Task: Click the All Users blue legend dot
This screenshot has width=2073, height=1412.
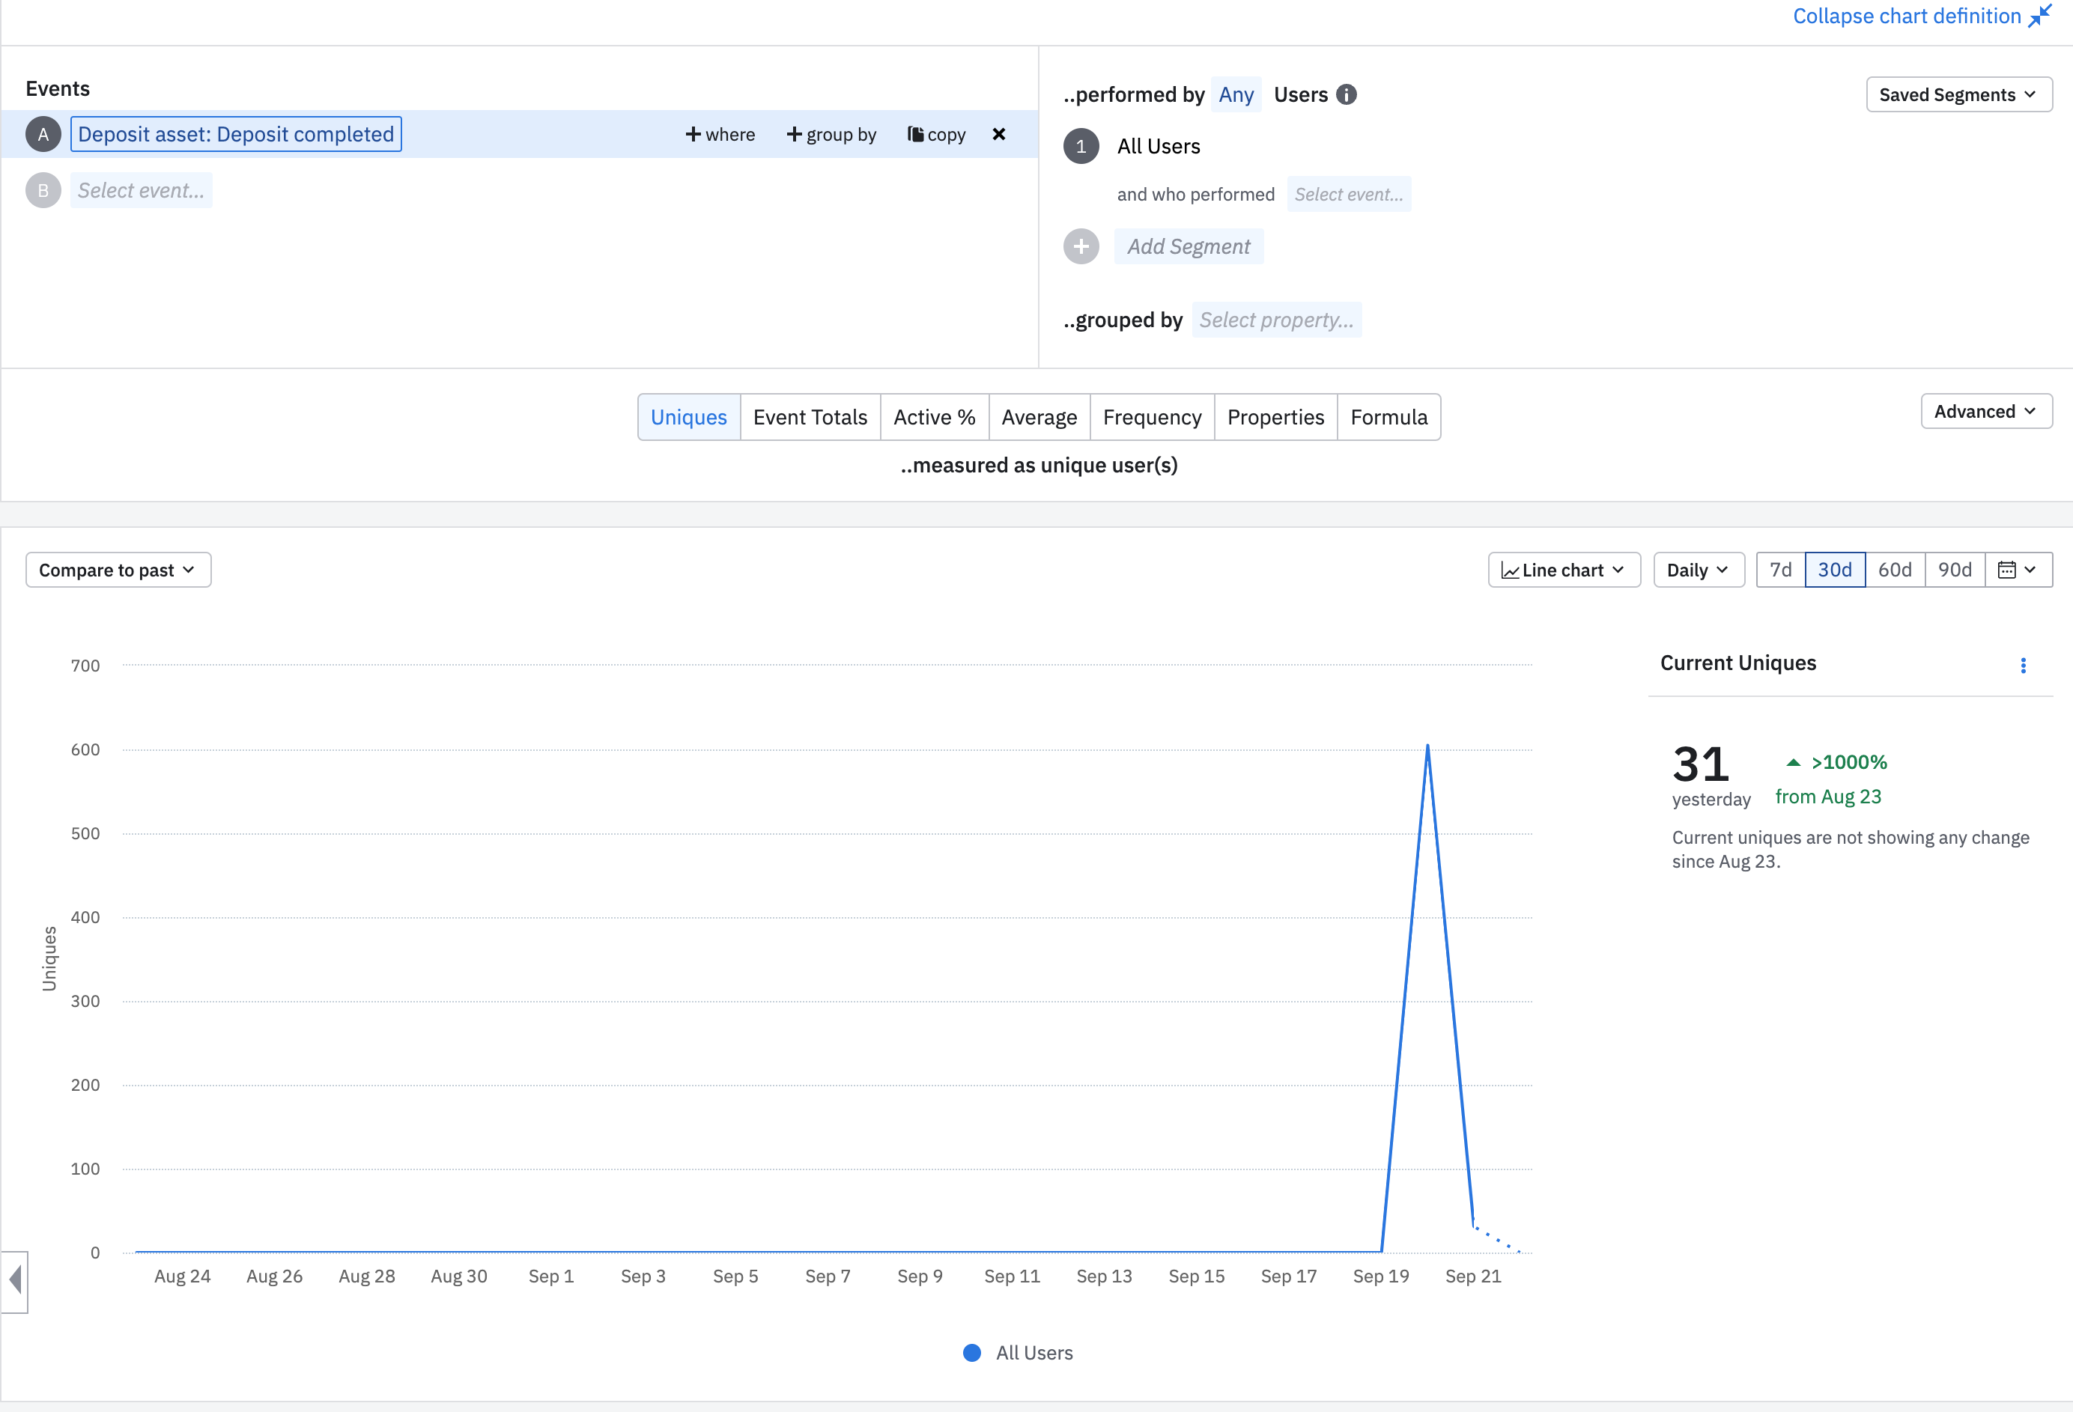Action: pos(971,1353)
